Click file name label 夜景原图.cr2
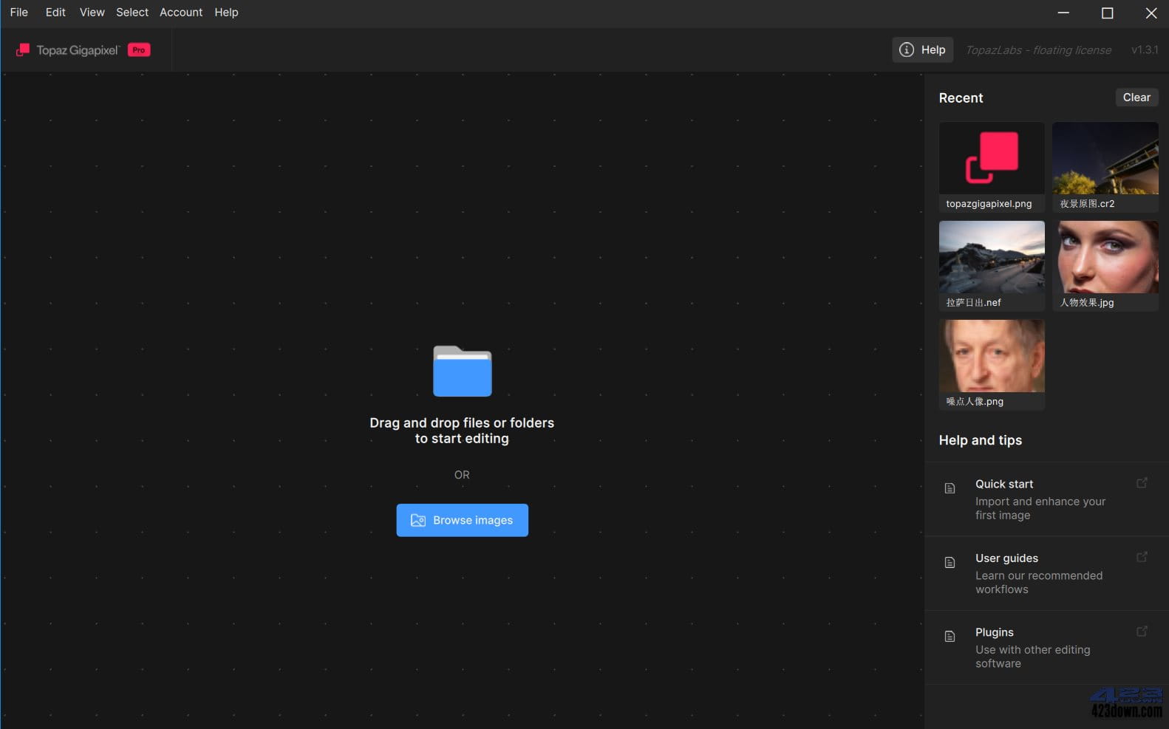The image size is (1169, 729). [1087, 204]
